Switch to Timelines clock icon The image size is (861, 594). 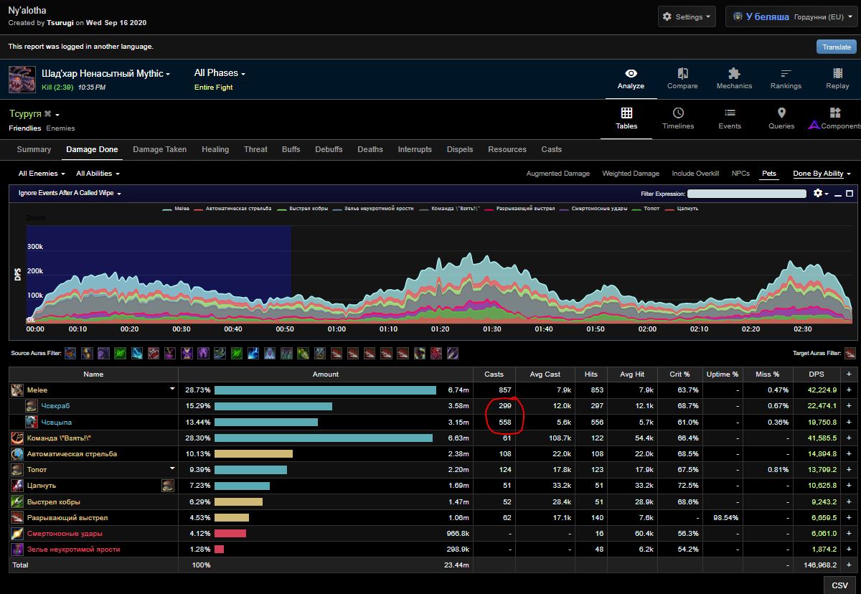point(678,113)
